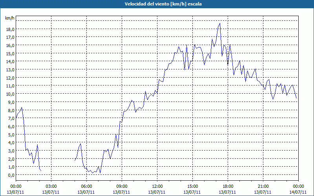
Task: Click the 14/07/11 date label
Action: click(298, 192)
